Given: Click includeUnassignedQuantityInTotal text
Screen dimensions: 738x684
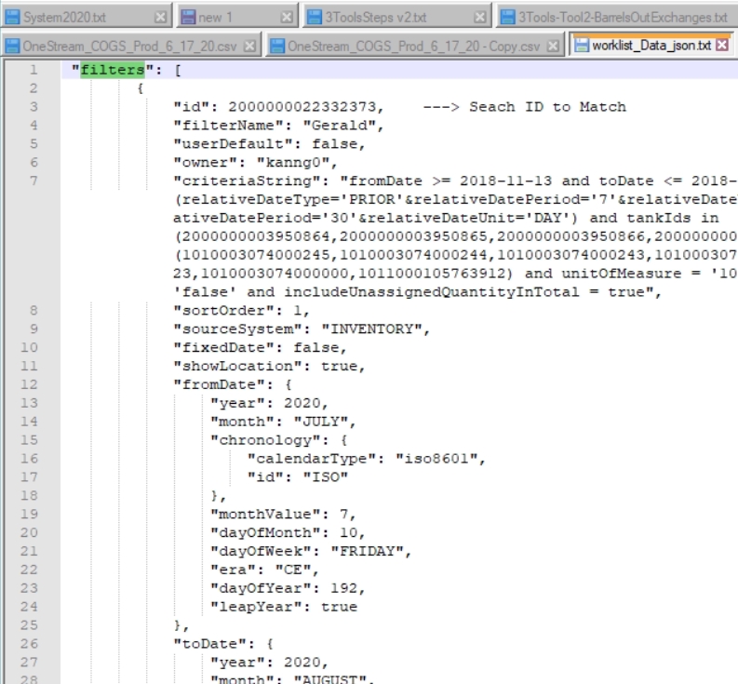Looking at the screenshot, I should [x=432, y=292].
